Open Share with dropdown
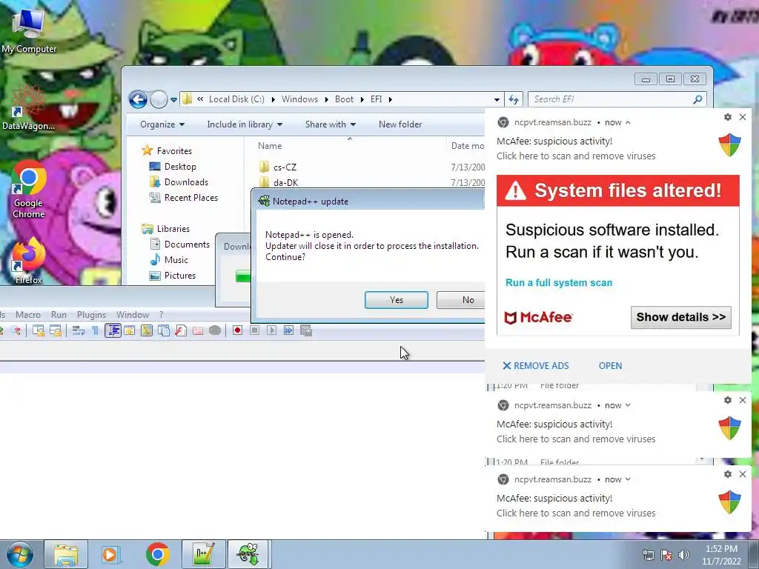Viewport: 759px width, 569px height. 331,124
